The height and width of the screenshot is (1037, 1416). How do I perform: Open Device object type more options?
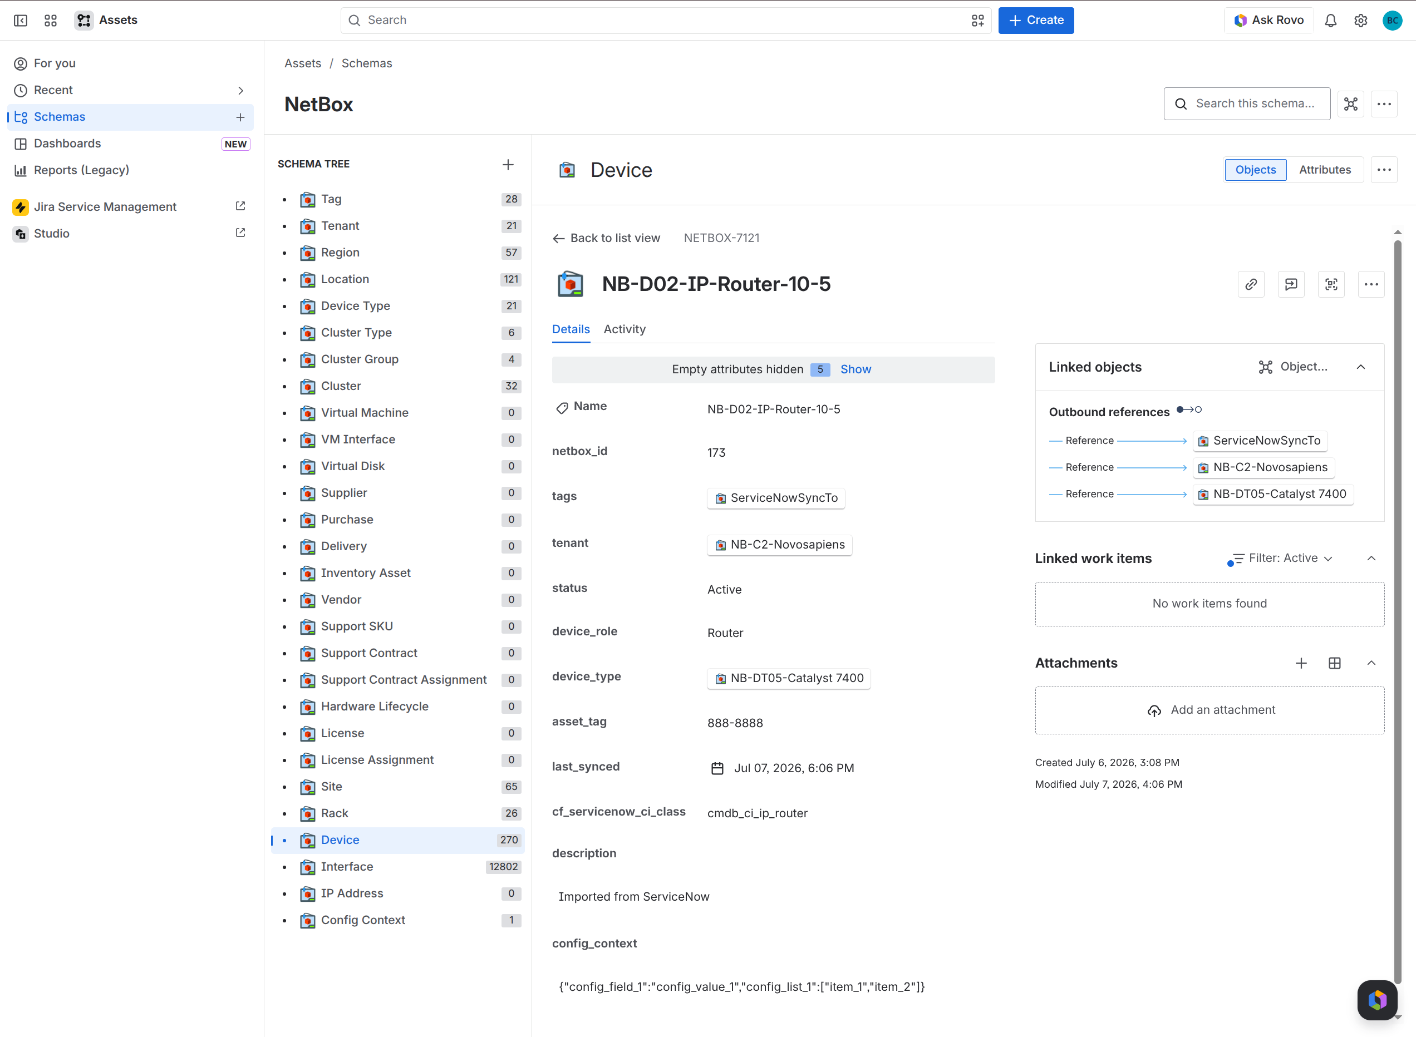(1384, 170)
